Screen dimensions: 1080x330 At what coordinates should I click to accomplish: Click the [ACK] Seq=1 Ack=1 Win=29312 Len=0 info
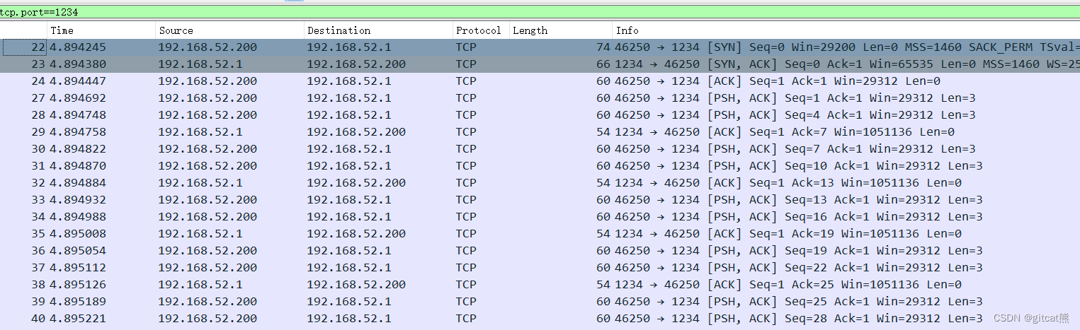[x=824, y=81]
